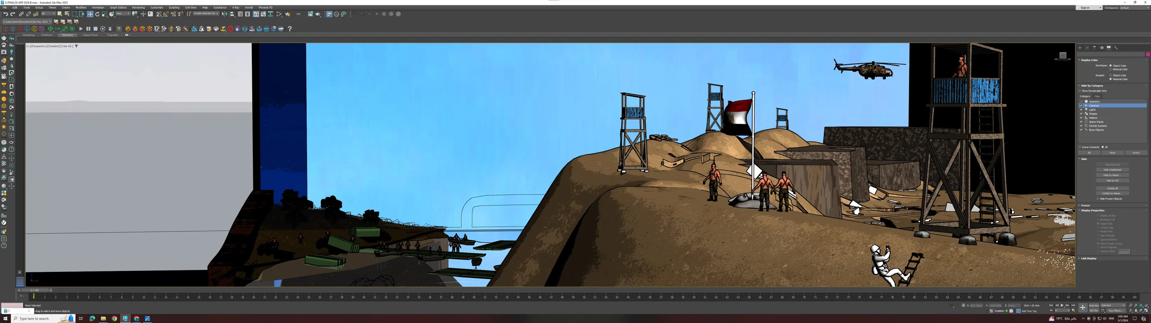Screen dimensions: 1151x323
Task: Toggle the Auto Key button
Action: coord(1094,306)
